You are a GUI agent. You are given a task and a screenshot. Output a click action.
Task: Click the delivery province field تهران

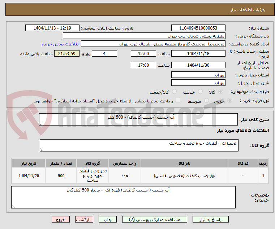click(198, 75)
